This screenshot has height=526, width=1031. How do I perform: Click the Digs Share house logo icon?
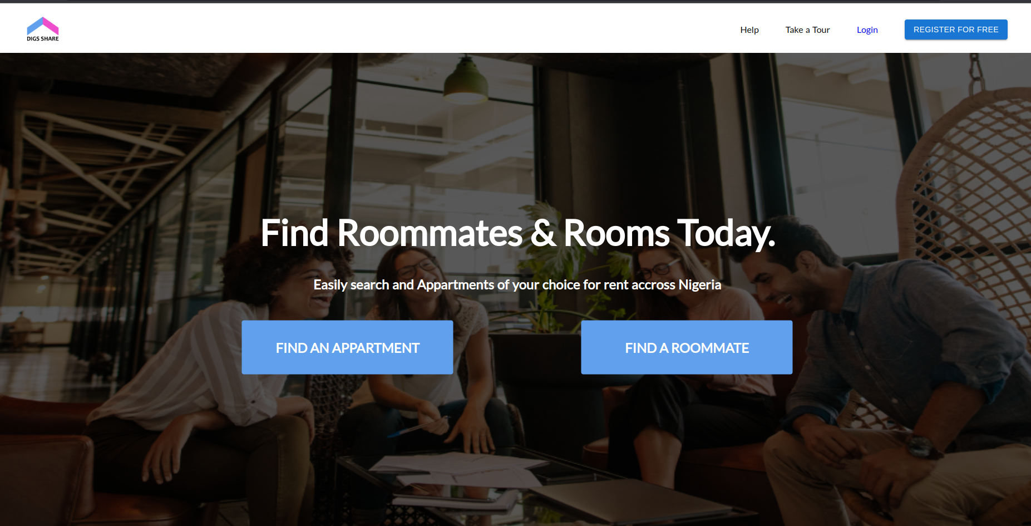click(43, 26)
